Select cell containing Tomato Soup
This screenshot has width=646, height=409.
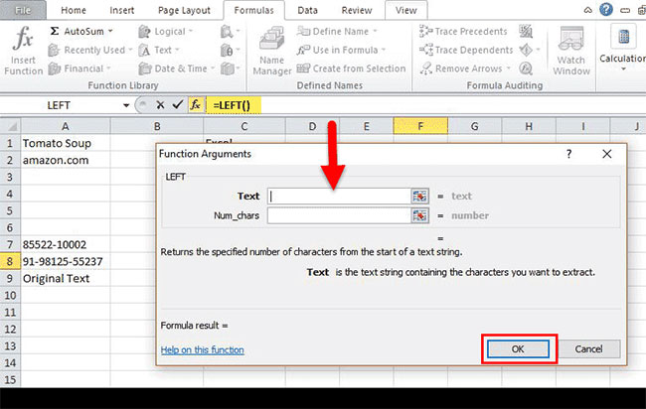pos(66,143)
